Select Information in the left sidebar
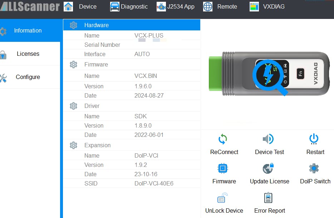Screen dimensions: 334x218 pos(28,31)
